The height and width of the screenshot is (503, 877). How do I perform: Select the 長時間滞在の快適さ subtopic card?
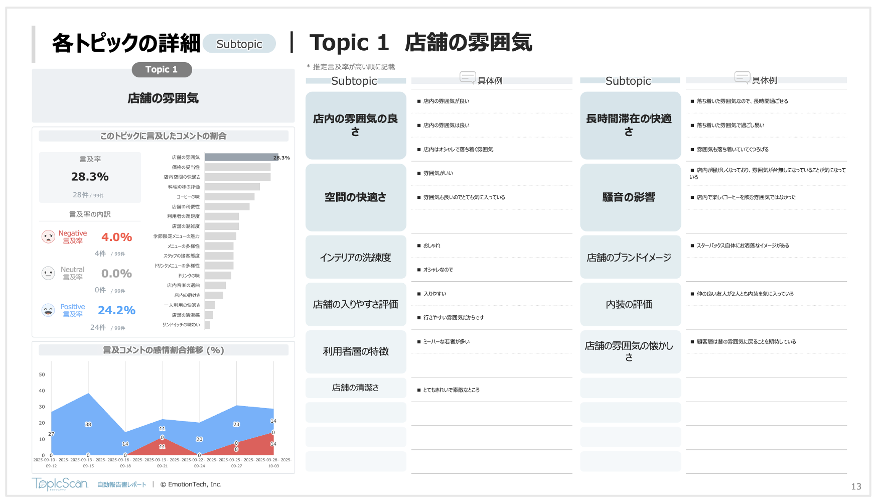[630, 125]
